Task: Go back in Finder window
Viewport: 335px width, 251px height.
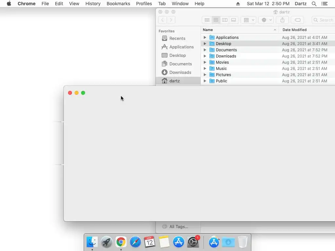Action: 162,20
